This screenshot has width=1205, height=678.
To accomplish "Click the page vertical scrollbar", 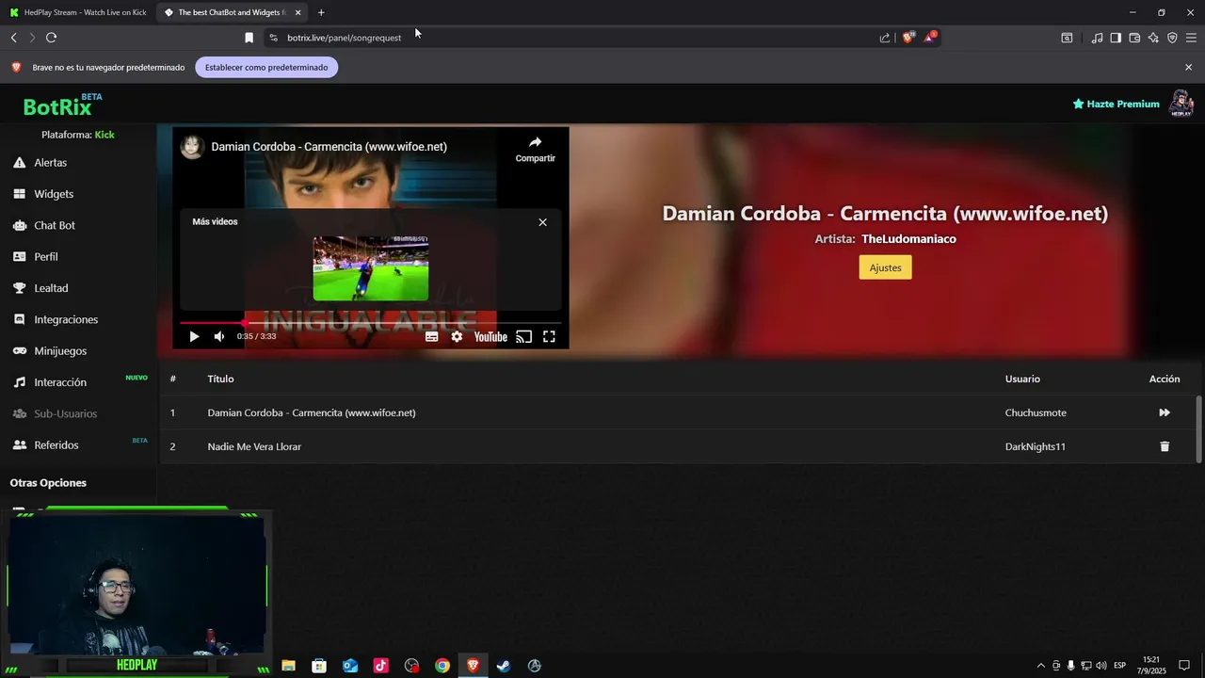I will (x=1198, y=428).
